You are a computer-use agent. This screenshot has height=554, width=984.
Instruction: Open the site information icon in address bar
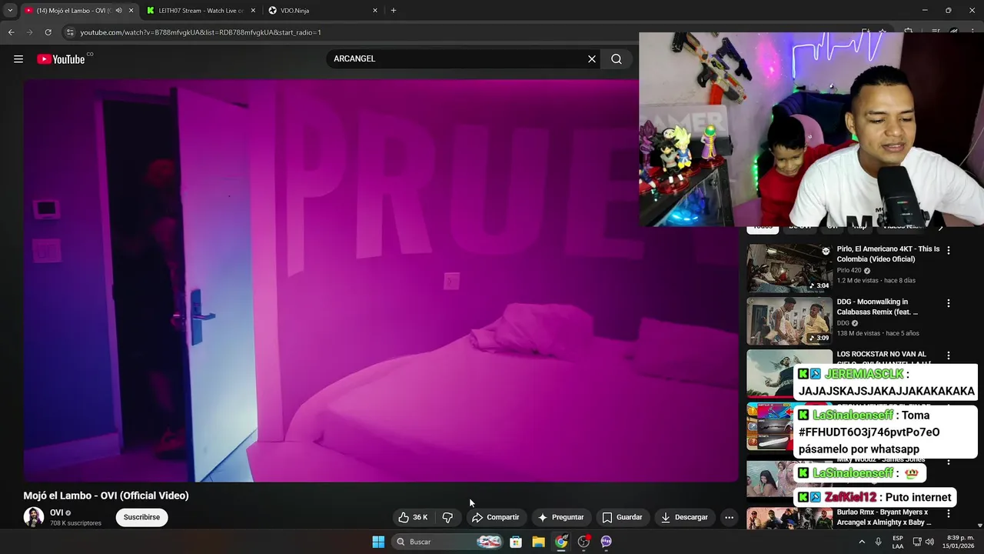(71, 32)
